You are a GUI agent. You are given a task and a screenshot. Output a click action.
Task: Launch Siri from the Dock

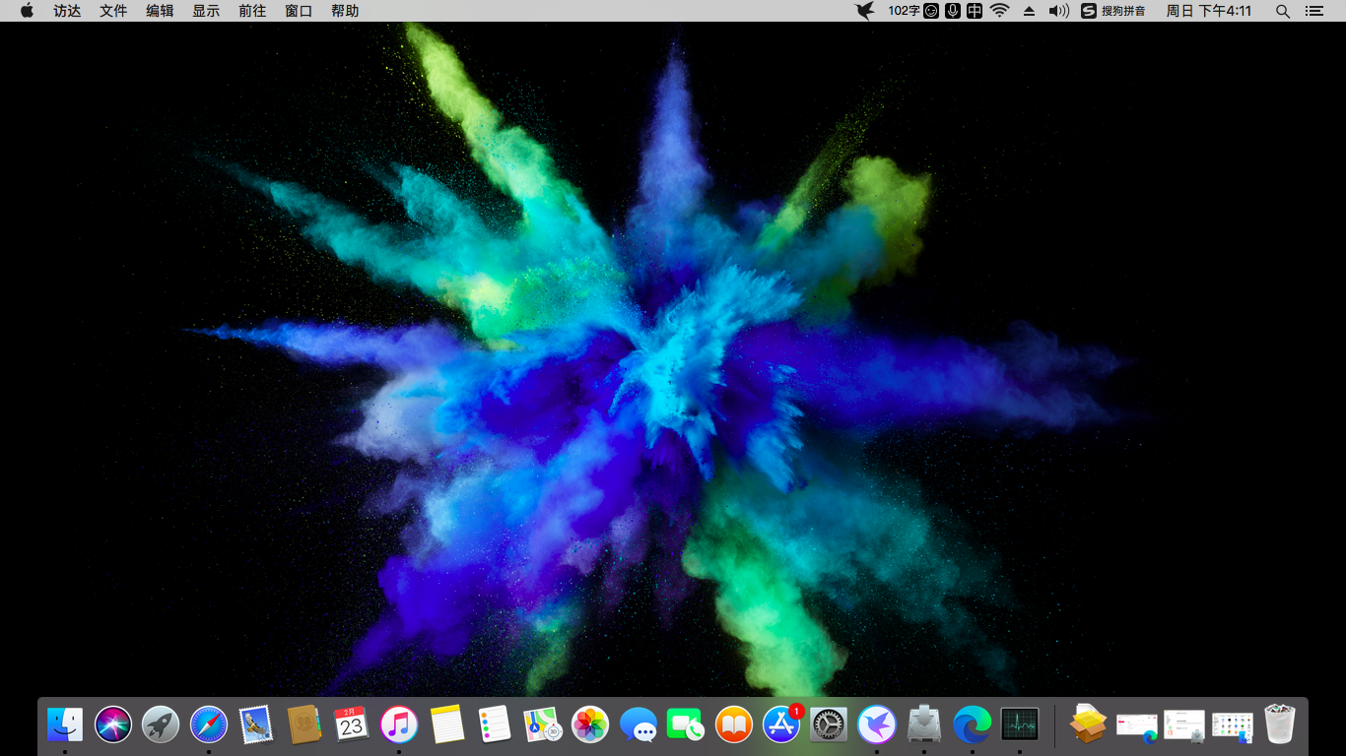(x=113, y=725)
